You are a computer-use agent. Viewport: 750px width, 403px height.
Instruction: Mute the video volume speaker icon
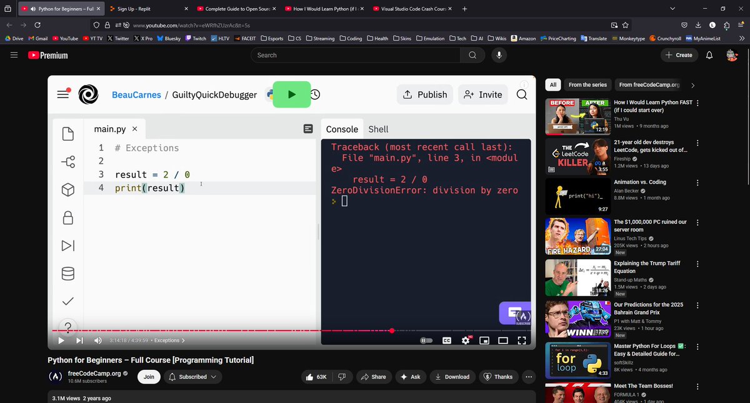98,341
